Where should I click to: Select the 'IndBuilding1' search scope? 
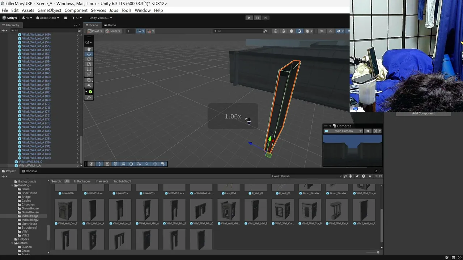tap(122, 181)
